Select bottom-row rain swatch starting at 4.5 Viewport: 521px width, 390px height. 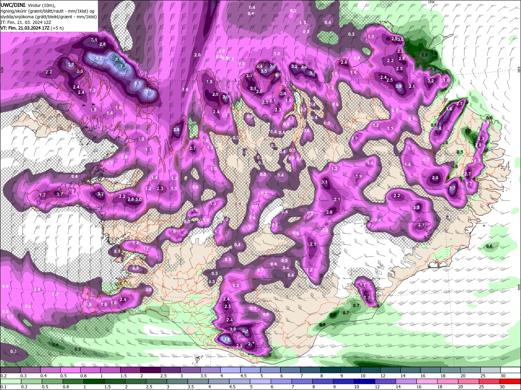239,381
